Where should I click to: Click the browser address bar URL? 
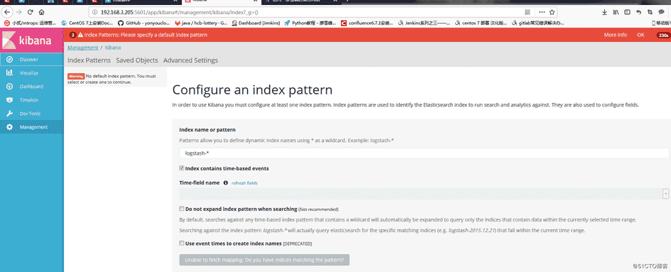coord(180,12)
